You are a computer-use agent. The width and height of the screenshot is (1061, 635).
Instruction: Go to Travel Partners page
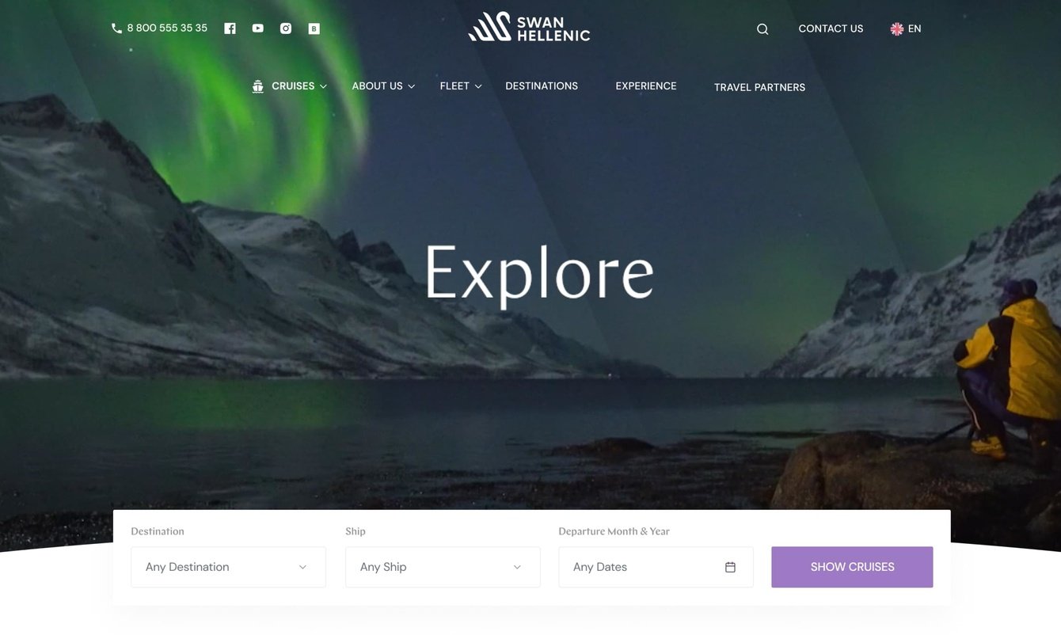759,87
